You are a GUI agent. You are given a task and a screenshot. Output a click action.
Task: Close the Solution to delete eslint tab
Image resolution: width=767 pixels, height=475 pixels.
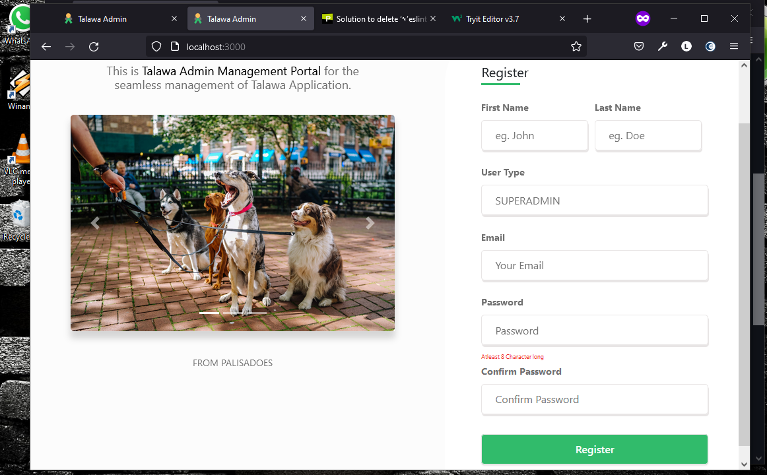(433, 18)
